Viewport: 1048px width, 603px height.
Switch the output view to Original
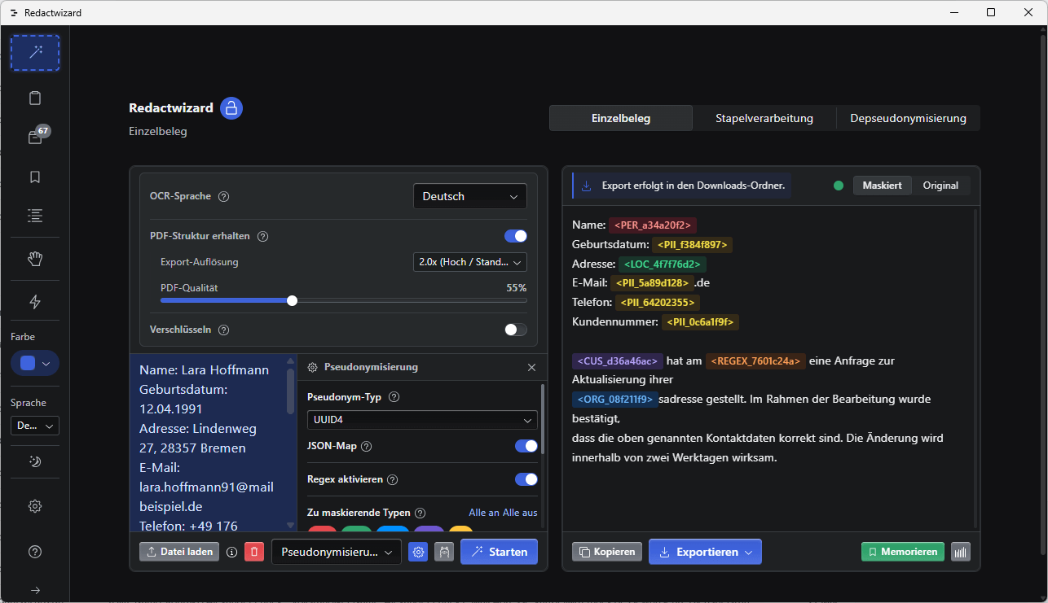(x=940, y=186)
